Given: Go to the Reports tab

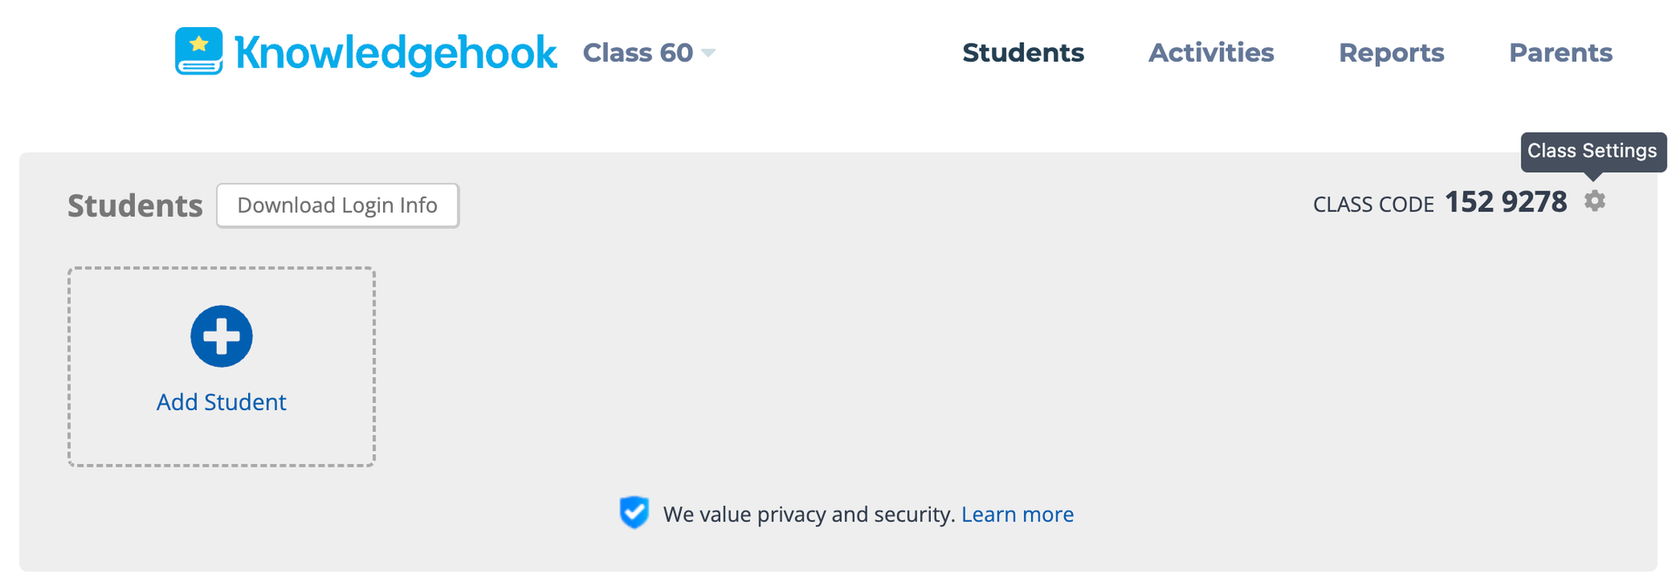Looking at the screenshot, I should tap(1391, 53).
